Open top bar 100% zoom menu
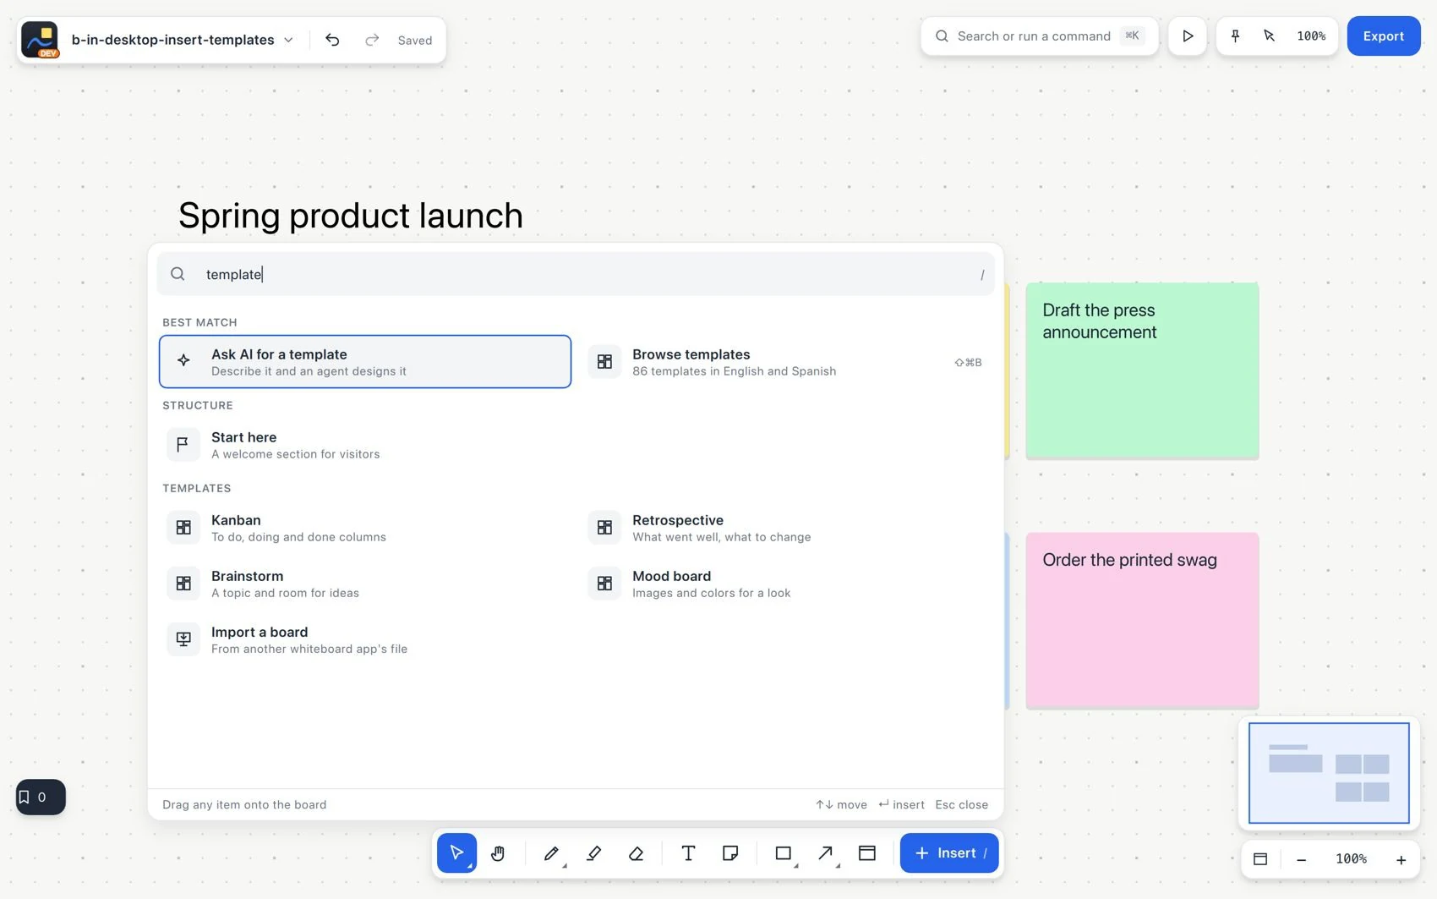Viewport: 1437px width, 899px height. [1311, 36]
